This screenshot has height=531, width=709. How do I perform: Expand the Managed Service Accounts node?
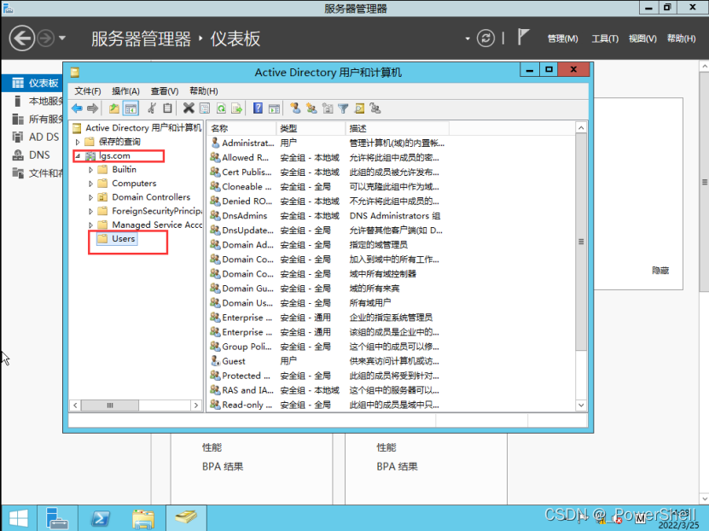[x=91, y=225]
